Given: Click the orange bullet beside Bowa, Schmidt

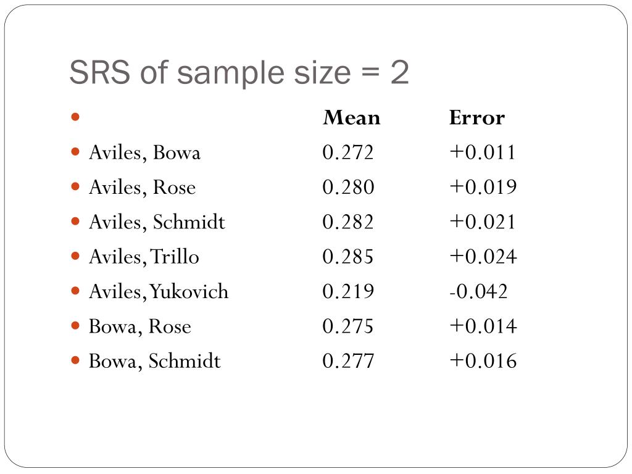Looking at the screenshot, I should click(x=75, y=360).
